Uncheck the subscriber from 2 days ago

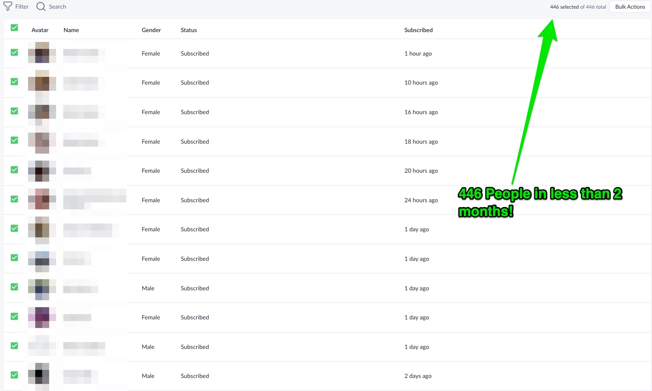click(14, 375)
